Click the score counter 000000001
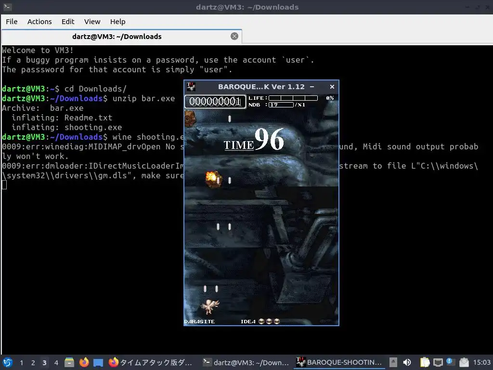The height and width of the screenshot is (370, 493). point(215,101)
